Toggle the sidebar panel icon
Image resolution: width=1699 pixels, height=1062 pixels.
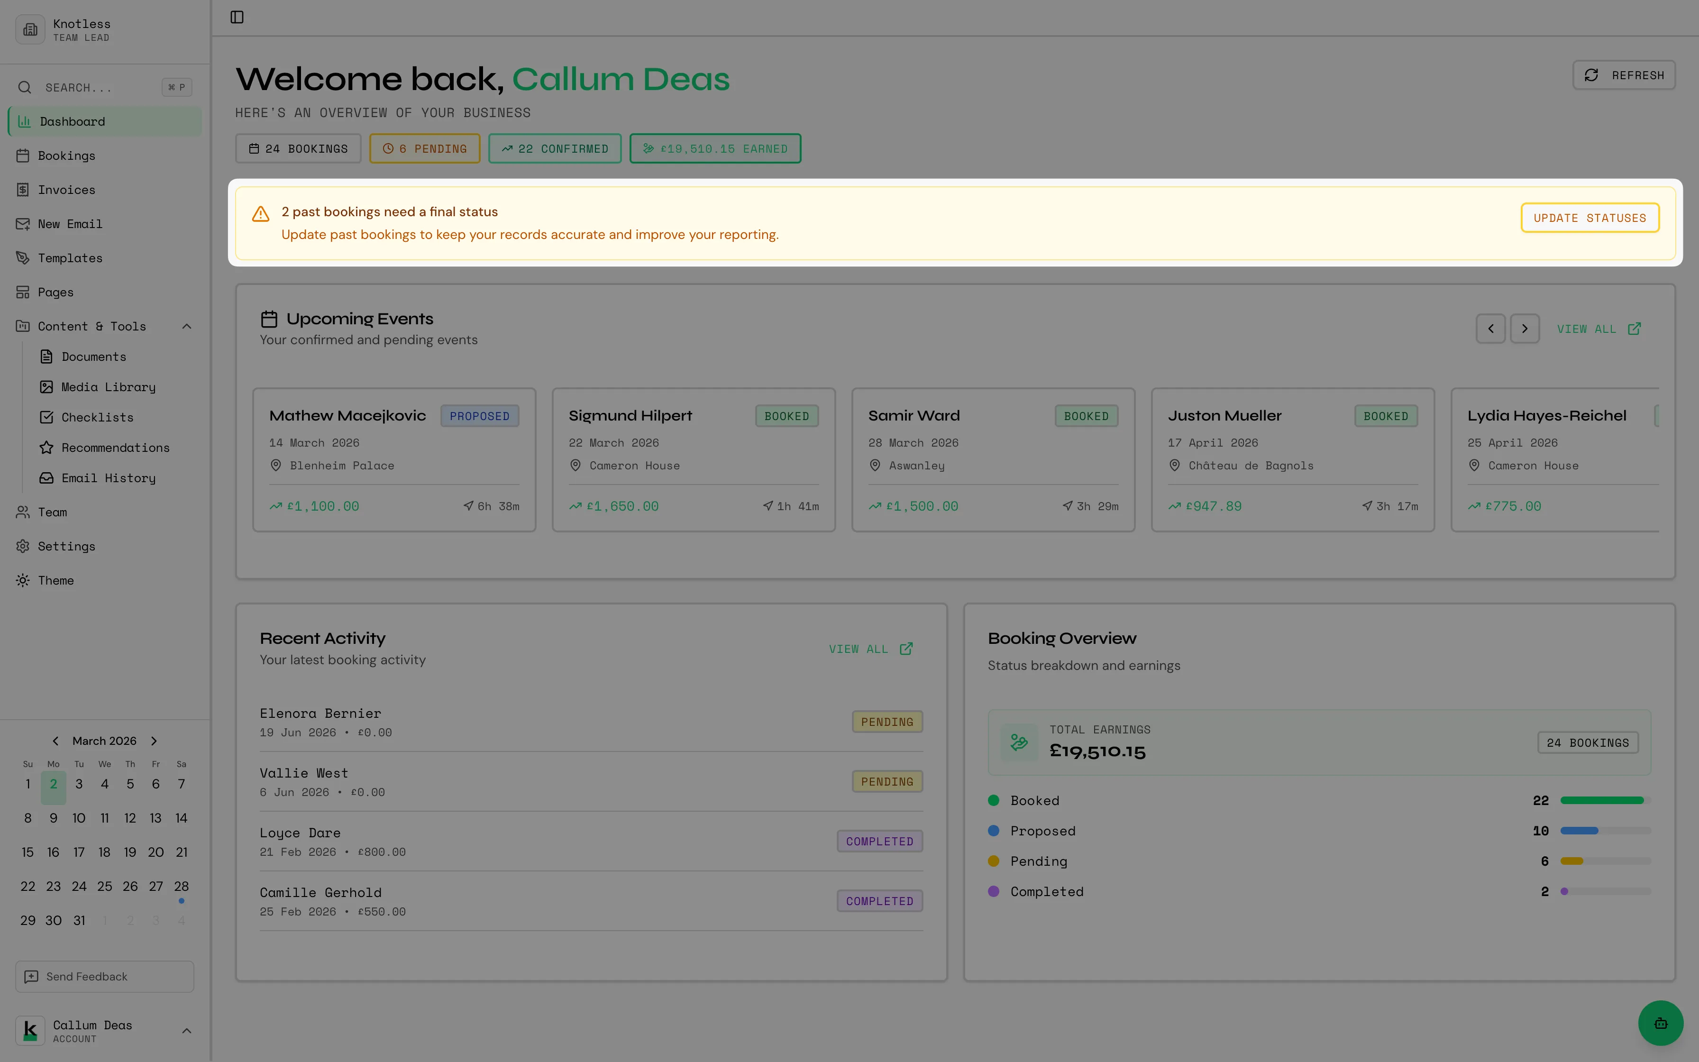coord(237,17)
